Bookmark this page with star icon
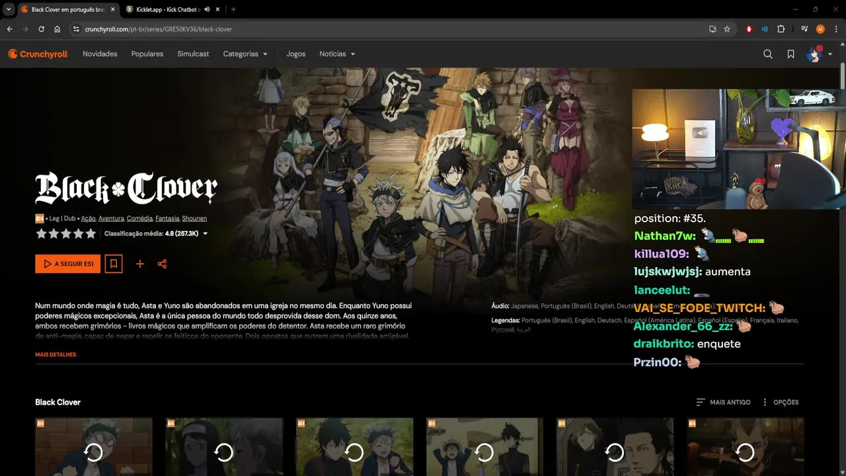Image resolution: width=846 pixels, height=476 pixels. 727,29
